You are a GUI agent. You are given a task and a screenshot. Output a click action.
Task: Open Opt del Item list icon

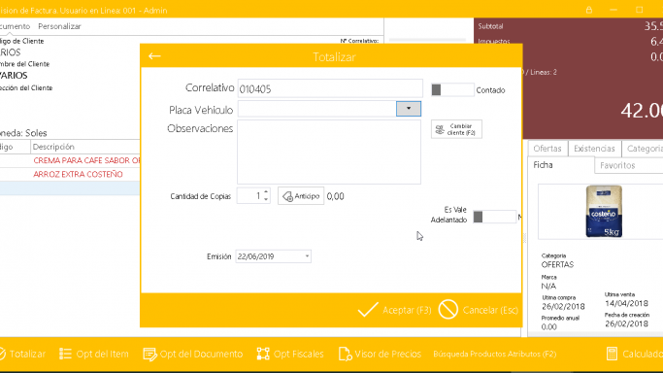(65, 354)
